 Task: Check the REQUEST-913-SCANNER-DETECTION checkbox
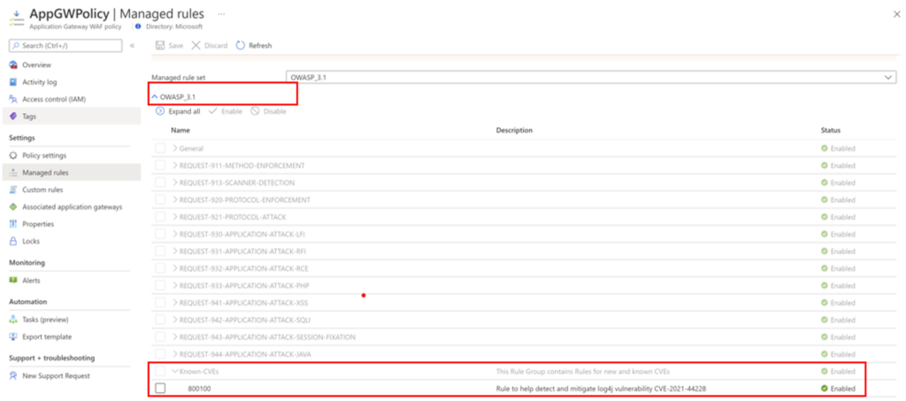pos(160,183)
